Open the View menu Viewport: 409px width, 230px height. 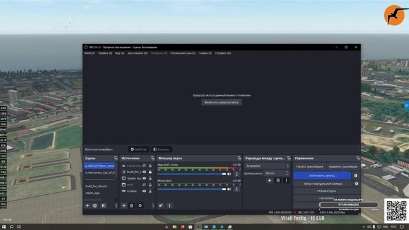[x=120, y=53]
